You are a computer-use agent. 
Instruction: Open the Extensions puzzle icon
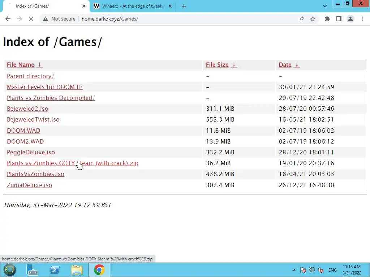327,19
